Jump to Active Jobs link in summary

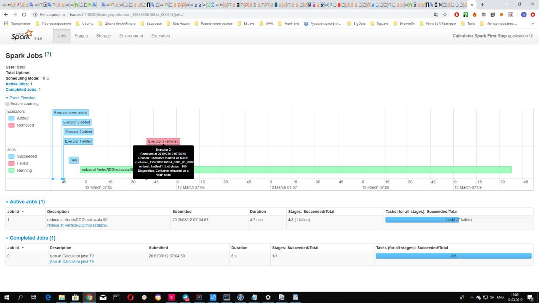click(x=17, y=84)
